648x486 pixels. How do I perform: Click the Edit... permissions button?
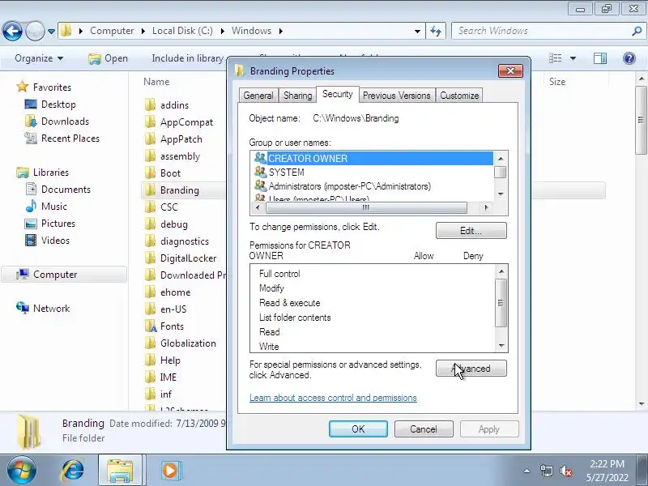pos(471,231)
